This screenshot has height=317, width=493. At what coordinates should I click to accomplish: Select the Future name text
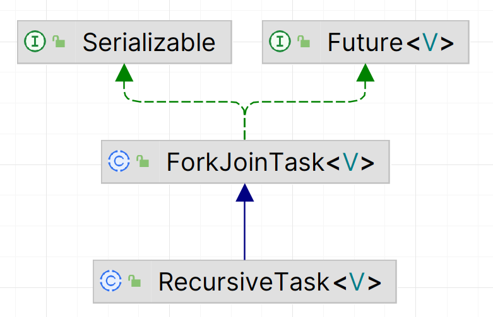coord(365,43)
